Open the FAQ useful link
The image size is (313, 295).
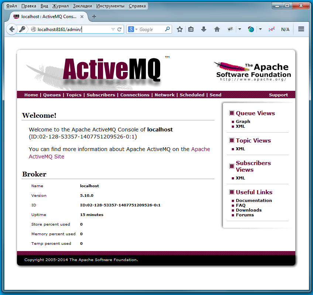[x=241, y=205]
